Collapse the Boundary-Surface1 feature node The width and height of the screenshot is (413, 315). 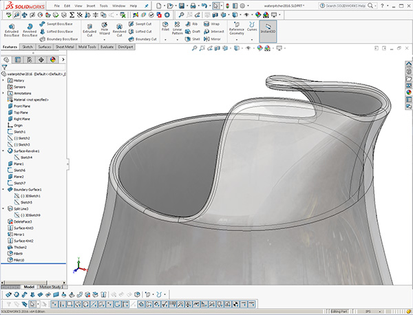pyautogui.click(x=3, y=189)
